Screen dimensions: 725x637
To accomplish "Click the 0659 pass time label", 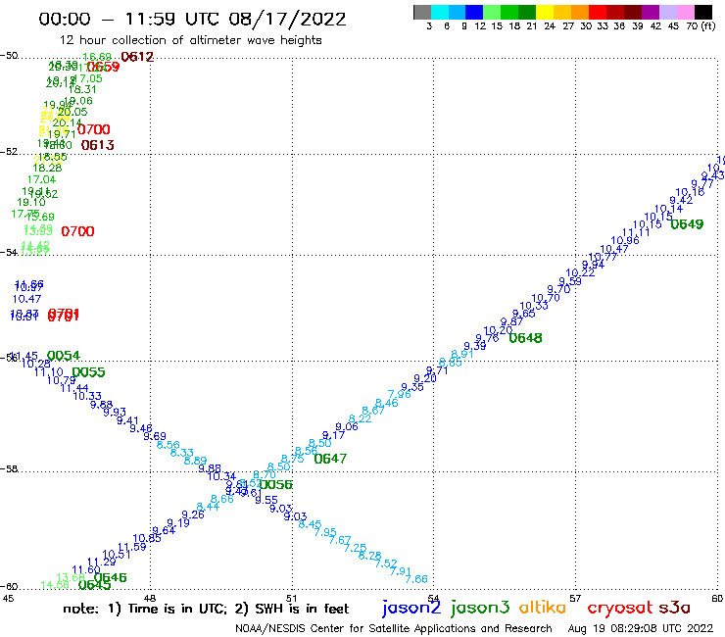I will [104, 67].
